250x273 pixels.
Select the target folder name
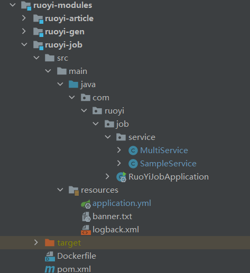pyautogui.click(x=69, y=243)
